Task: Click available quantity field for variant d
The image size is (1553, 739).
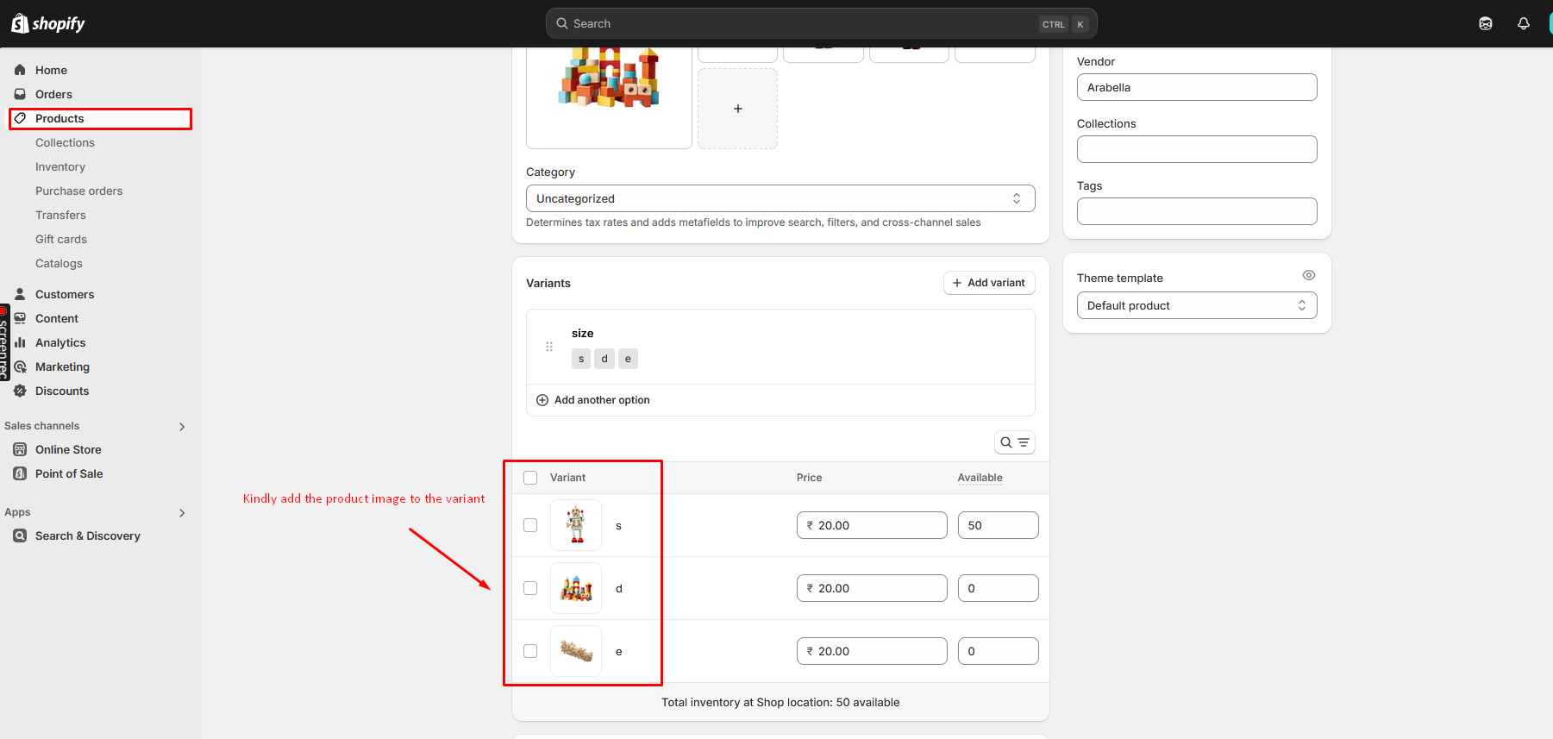Action: [x=999, y=588]
